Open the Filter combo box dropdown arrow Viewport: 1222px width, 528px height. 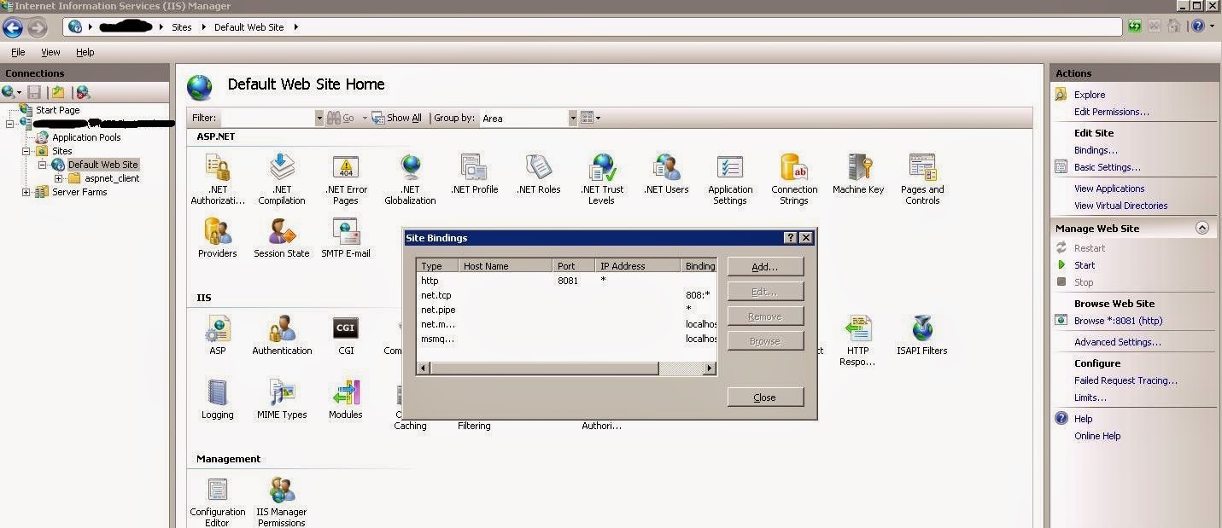click(x=319, y=118)
